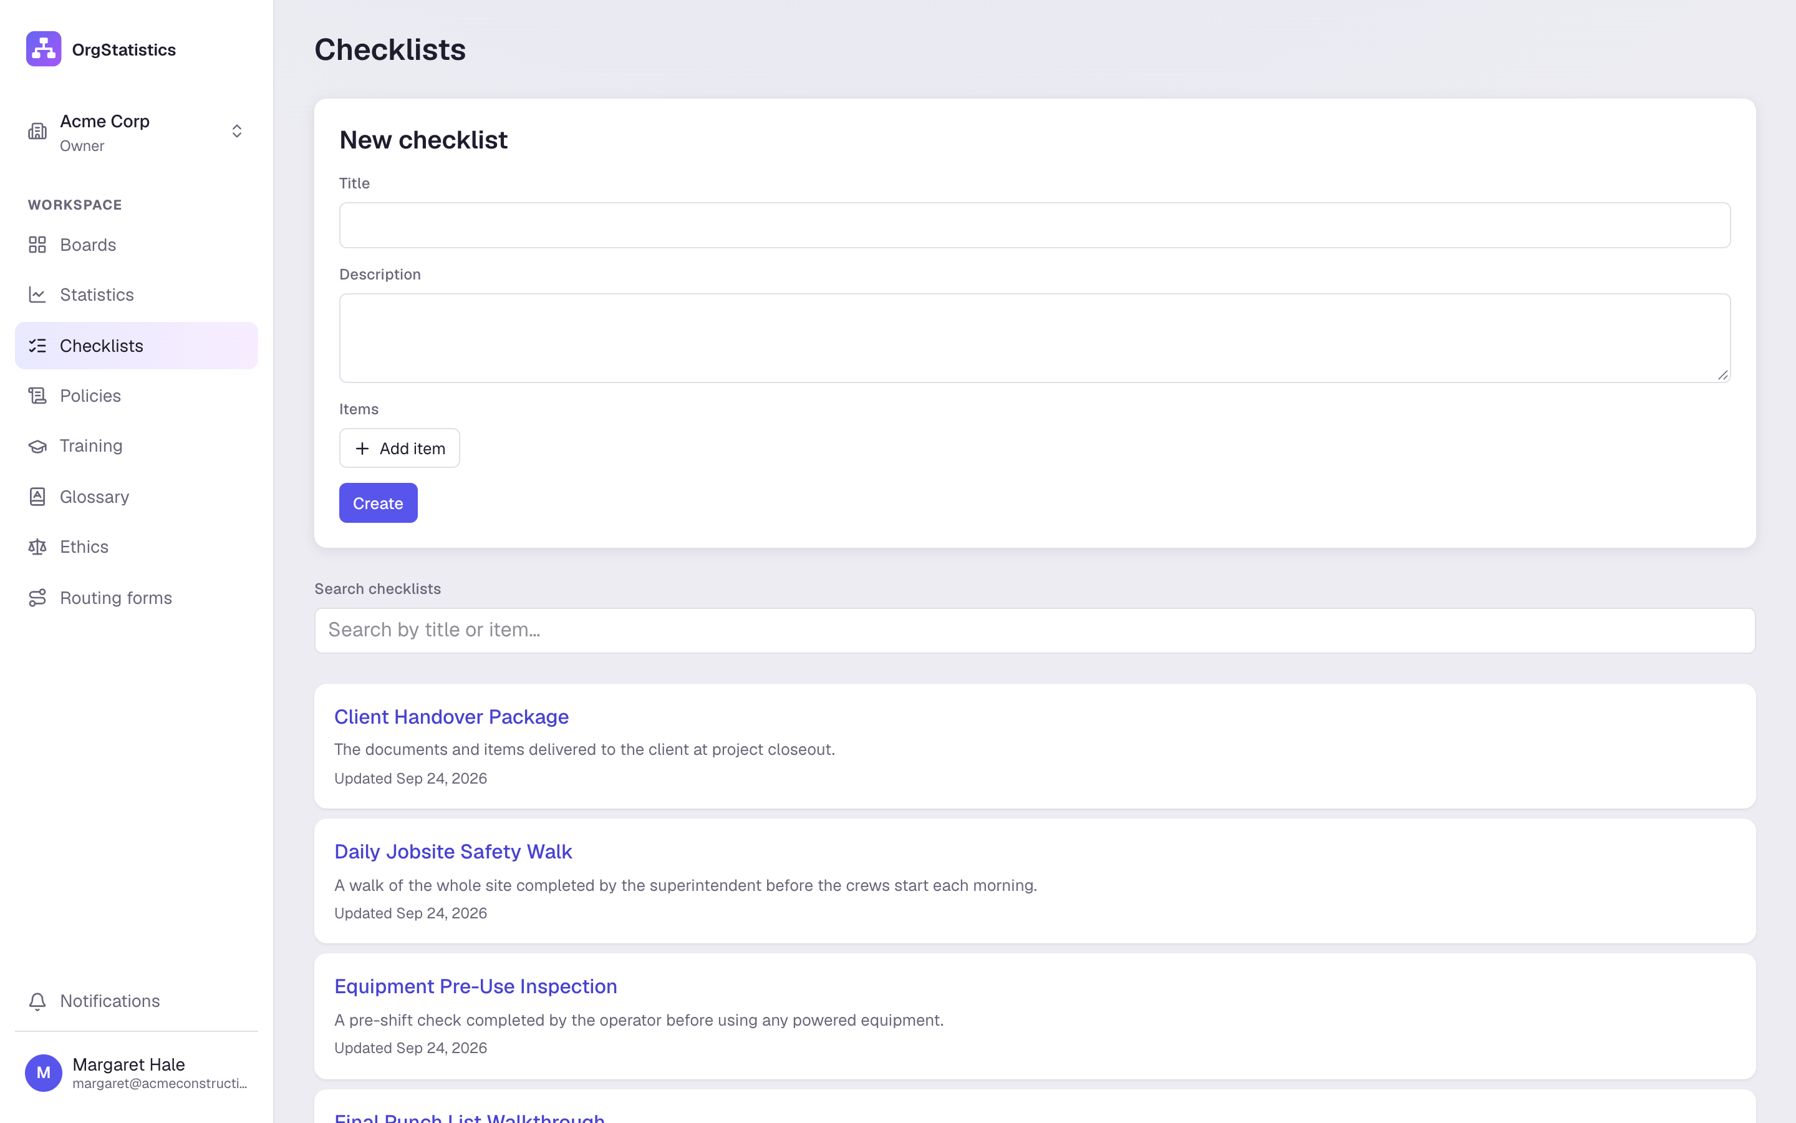Screen dimensions: 1796x1123
Task: Navigate to Training
Action: 137,445
